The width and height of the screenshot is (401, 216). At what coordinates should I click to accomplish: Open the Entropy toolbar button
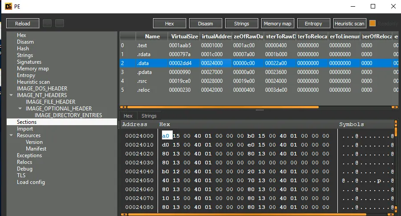coord(313,24)
